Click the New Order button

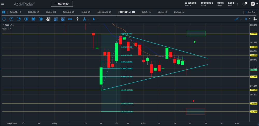point(62,4)
